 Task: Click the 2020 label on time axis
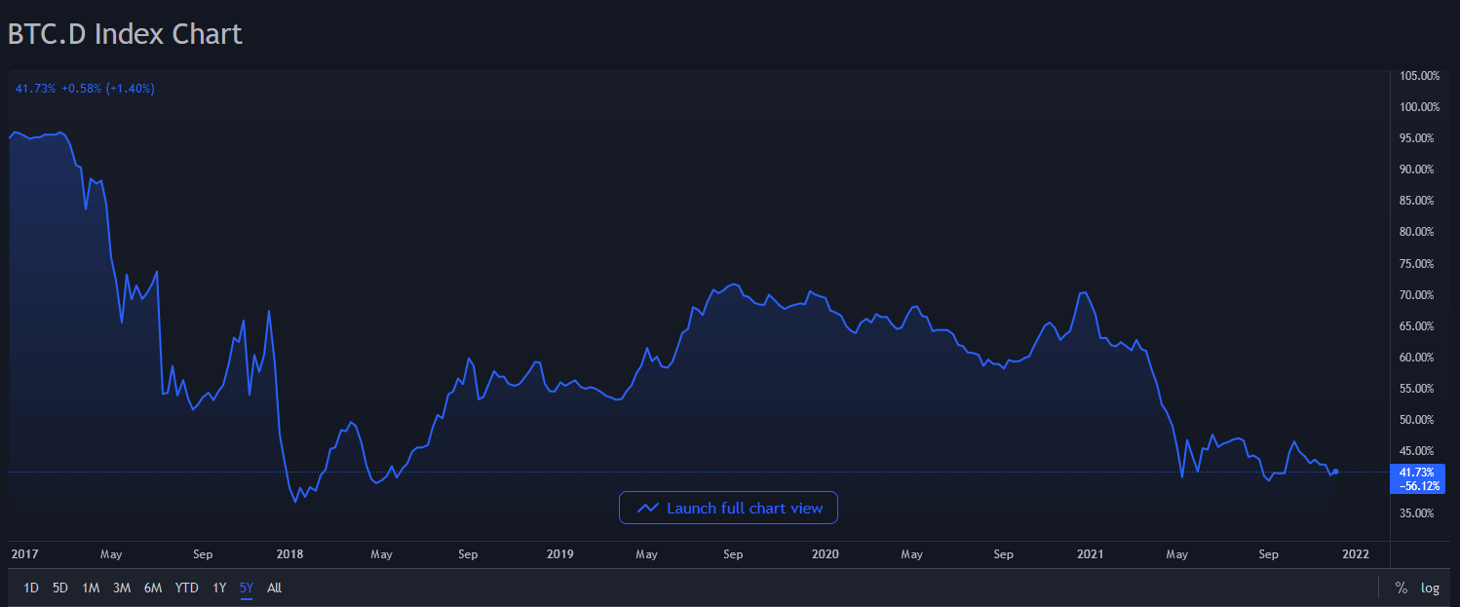point(825,554)
